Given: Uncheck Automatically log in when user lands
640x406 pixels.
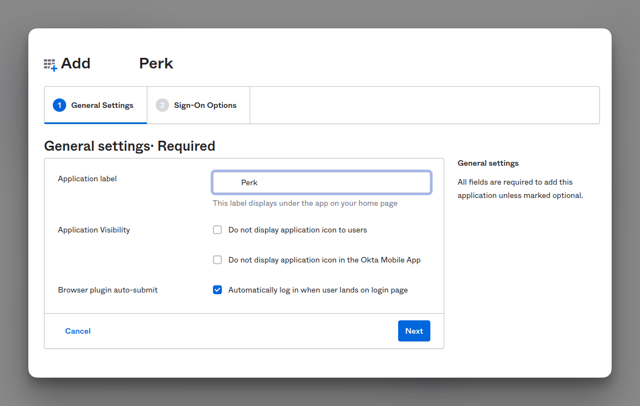Looking at the screenshot, I should 217,290.
